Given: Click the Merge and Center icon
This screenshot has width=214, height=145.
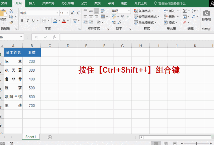Looking at the screenshot, I should click(x=103, y=17).
